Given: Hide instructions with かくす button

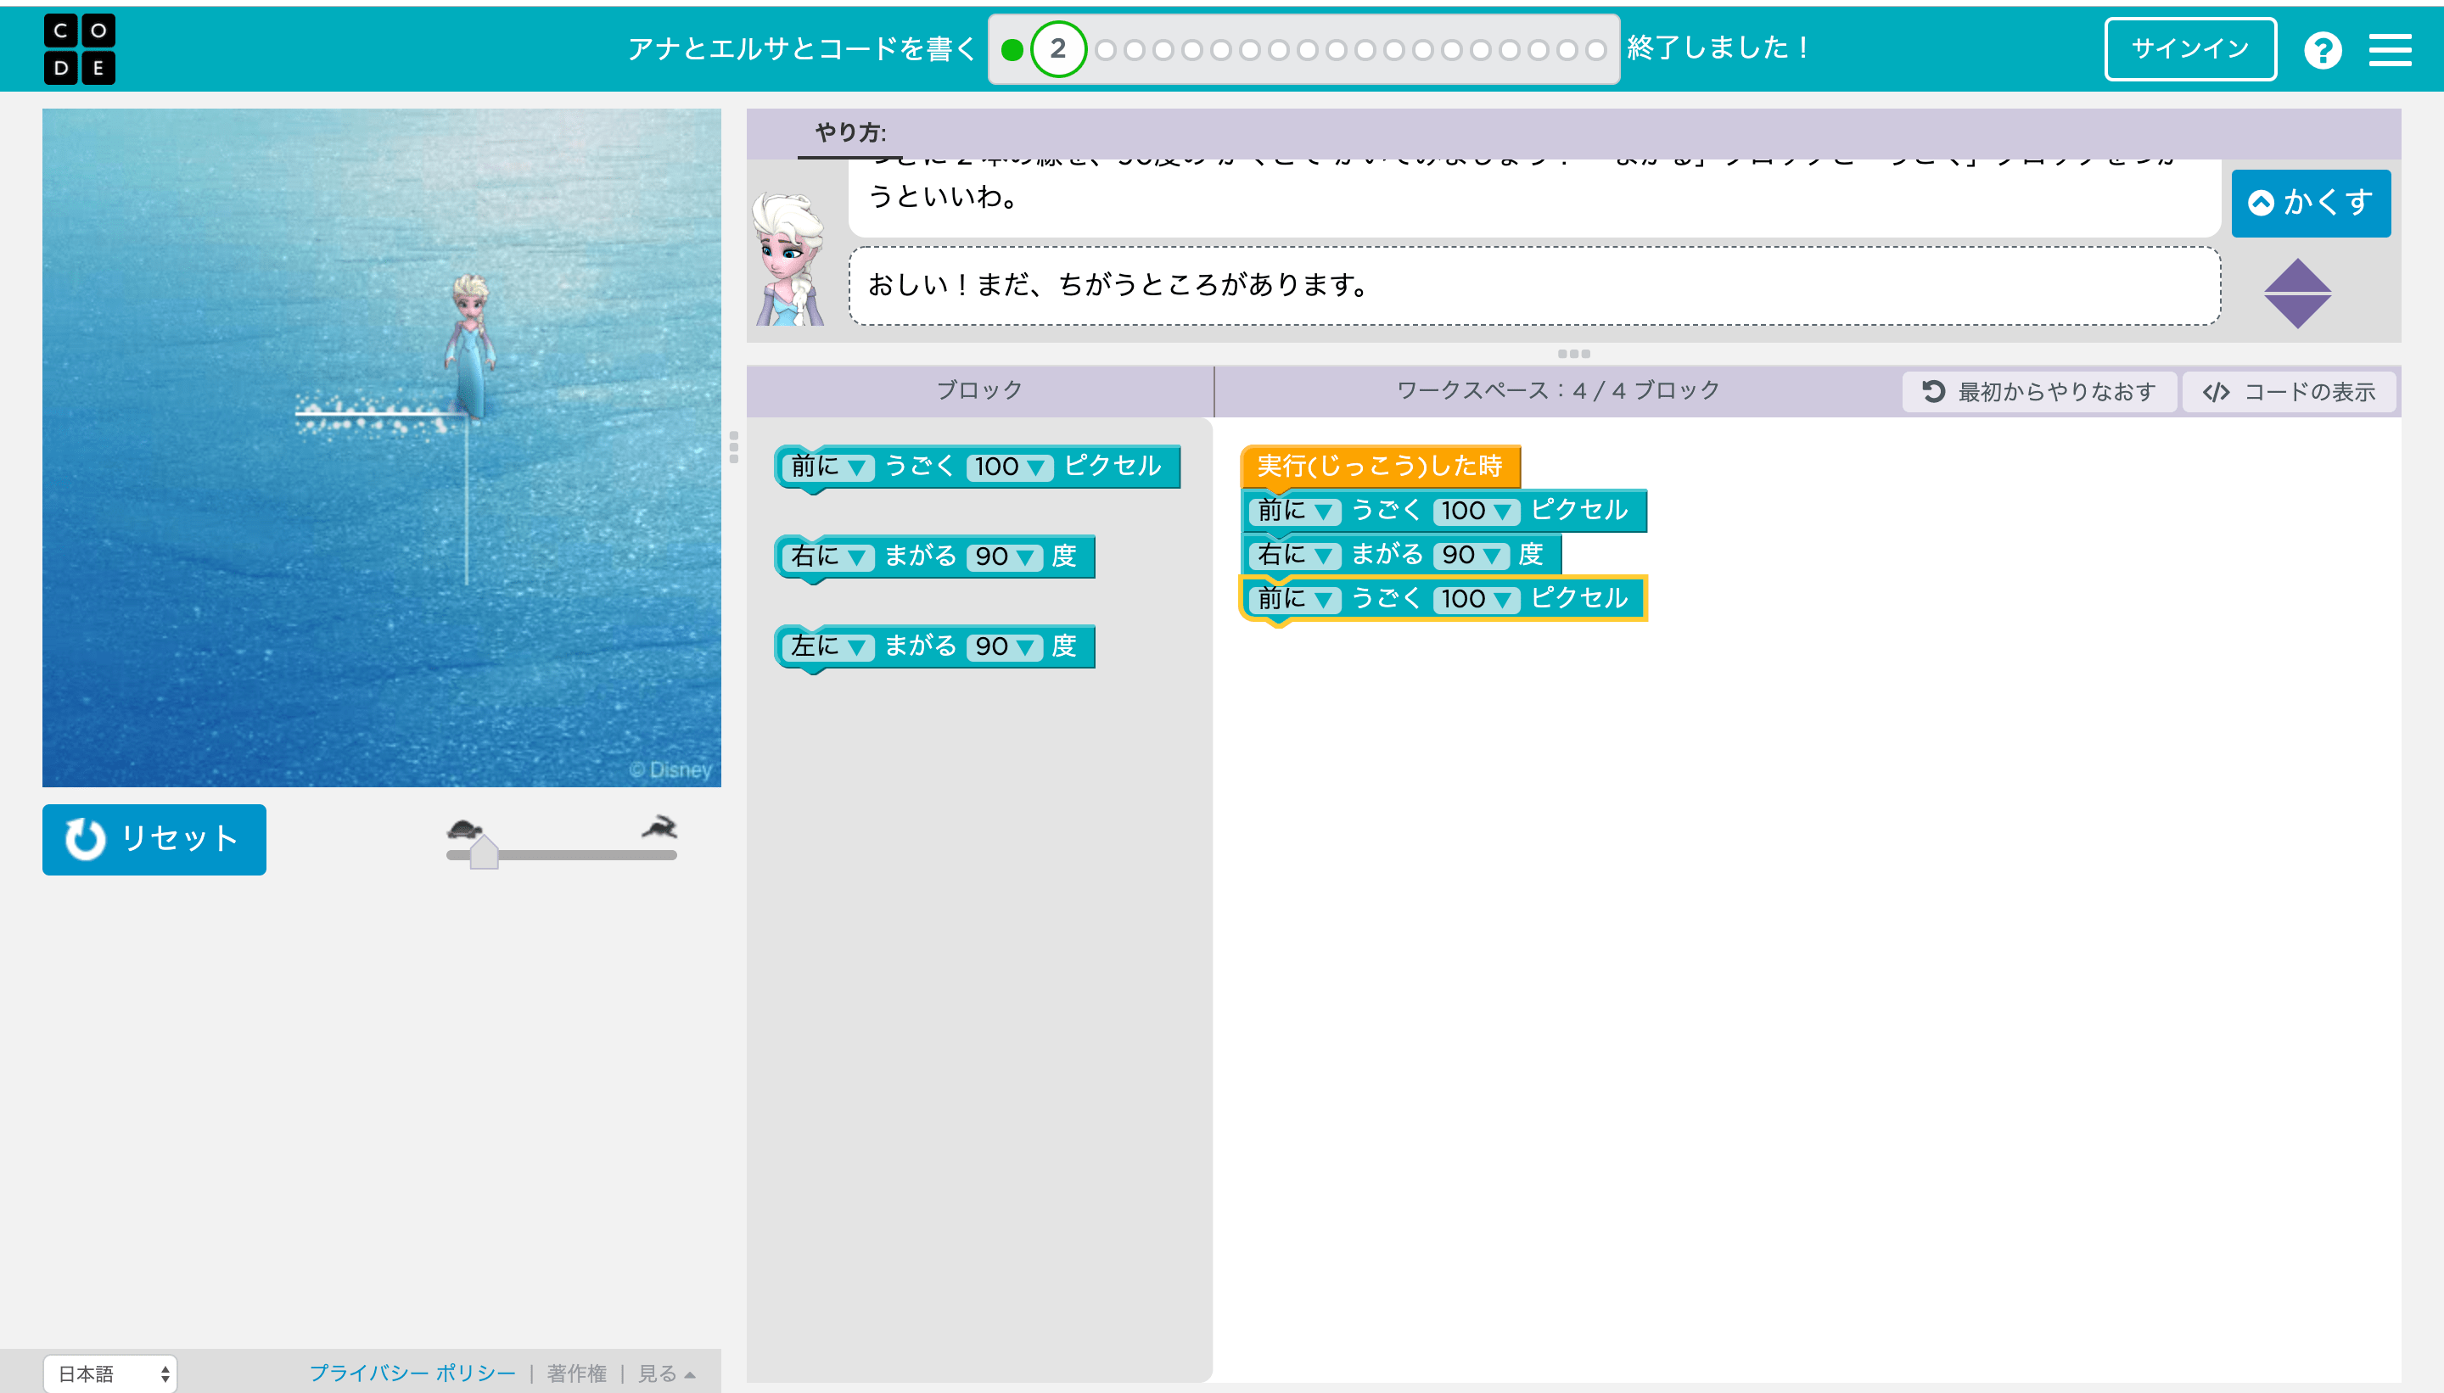Looking at the screenshot, I should (2310, 203).
